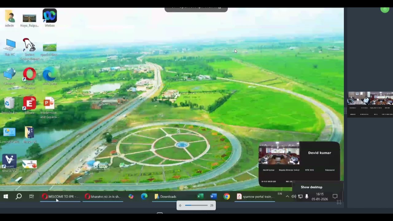The image size is (393, 221).
Task: Open the green landscape image file icon
Action: 50,50
